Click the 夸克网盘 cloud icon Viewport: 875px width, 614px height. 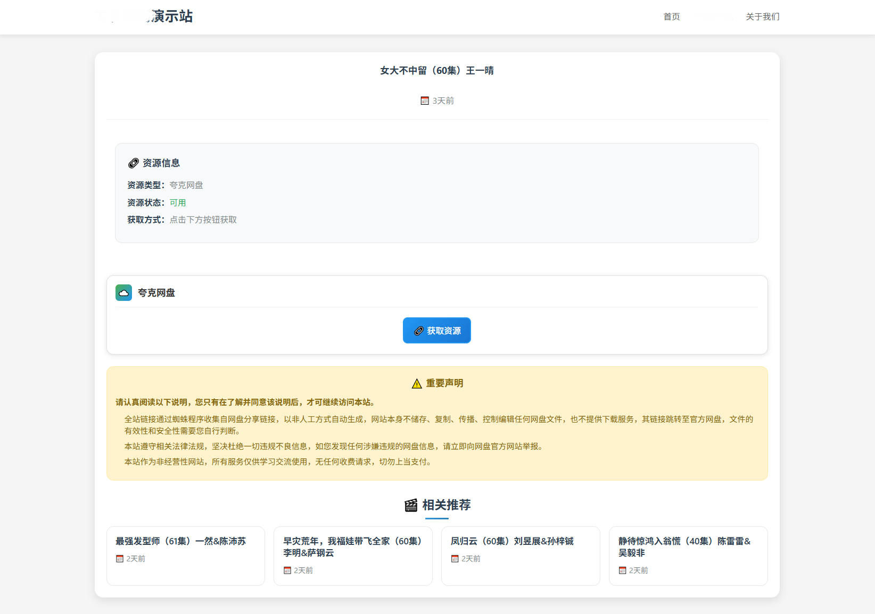pyautogui.click(x=123, y=292)
